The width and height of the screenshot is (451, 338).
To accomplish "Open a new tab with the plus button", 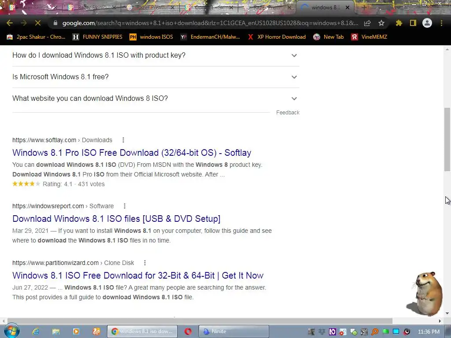I will coord(364,7).
